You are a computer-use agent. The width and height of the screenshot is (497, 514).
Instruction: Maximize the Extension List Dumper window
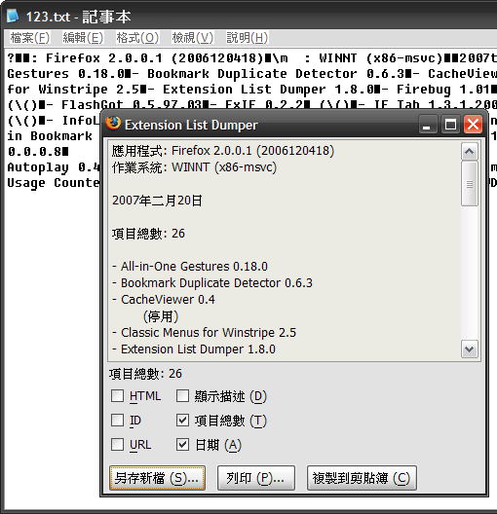point(450,125)
